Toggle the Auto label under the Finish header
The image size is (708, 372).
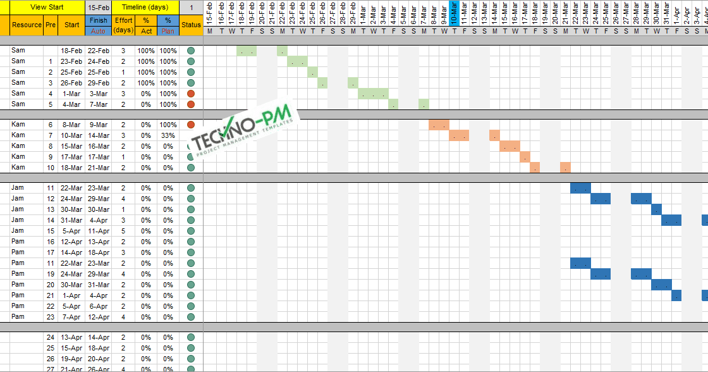98,30
